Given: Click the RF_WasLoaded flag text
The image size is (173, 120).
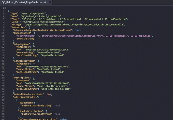Looking at the screenshot, I should [93, 19].
